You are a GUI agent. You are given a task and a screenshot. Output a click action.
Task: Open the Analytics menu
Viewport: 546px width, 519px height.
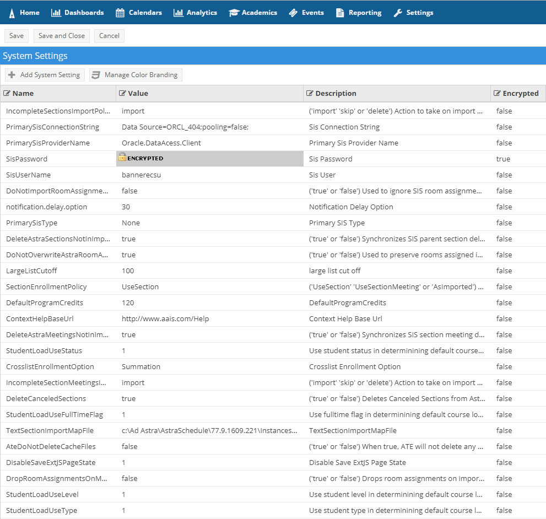pyautogui.click(x=195, y=13)
